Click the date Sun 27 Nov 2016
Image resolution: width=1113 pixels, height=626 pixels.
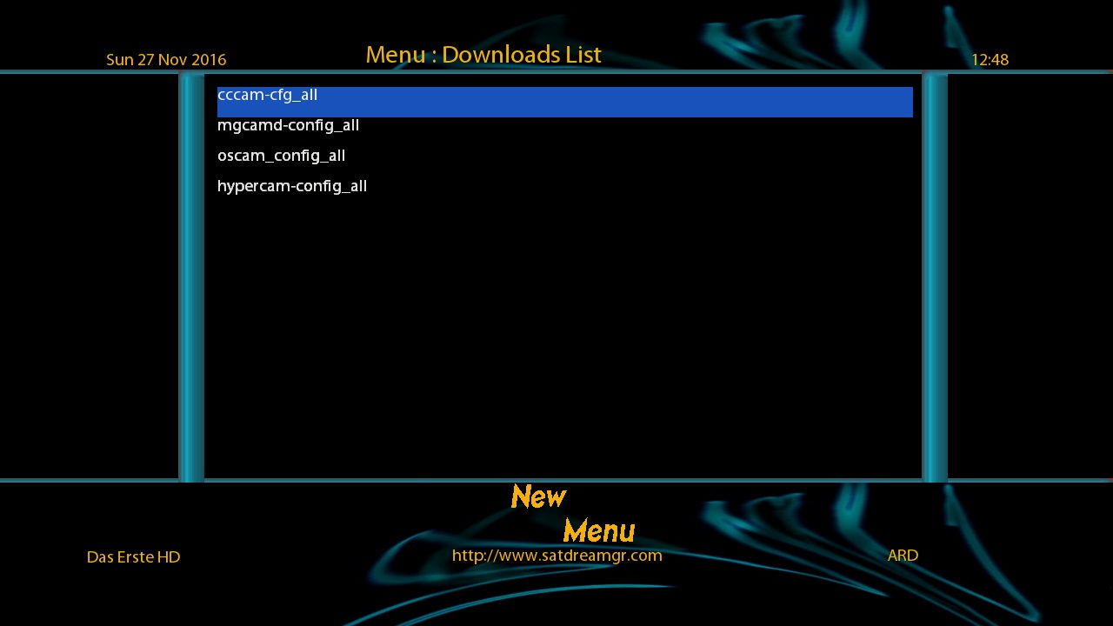point(166,60)
